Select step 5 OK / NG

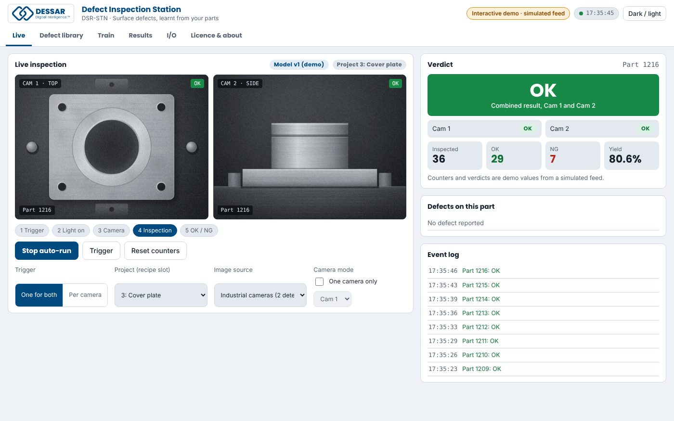199,230
